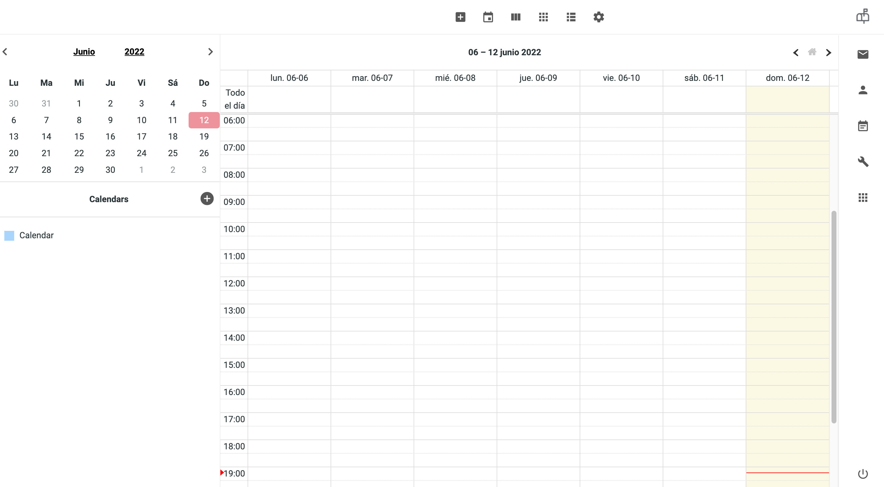
Task: Open Calendar icon in right sidebar
Action: (x=863, y=126)
